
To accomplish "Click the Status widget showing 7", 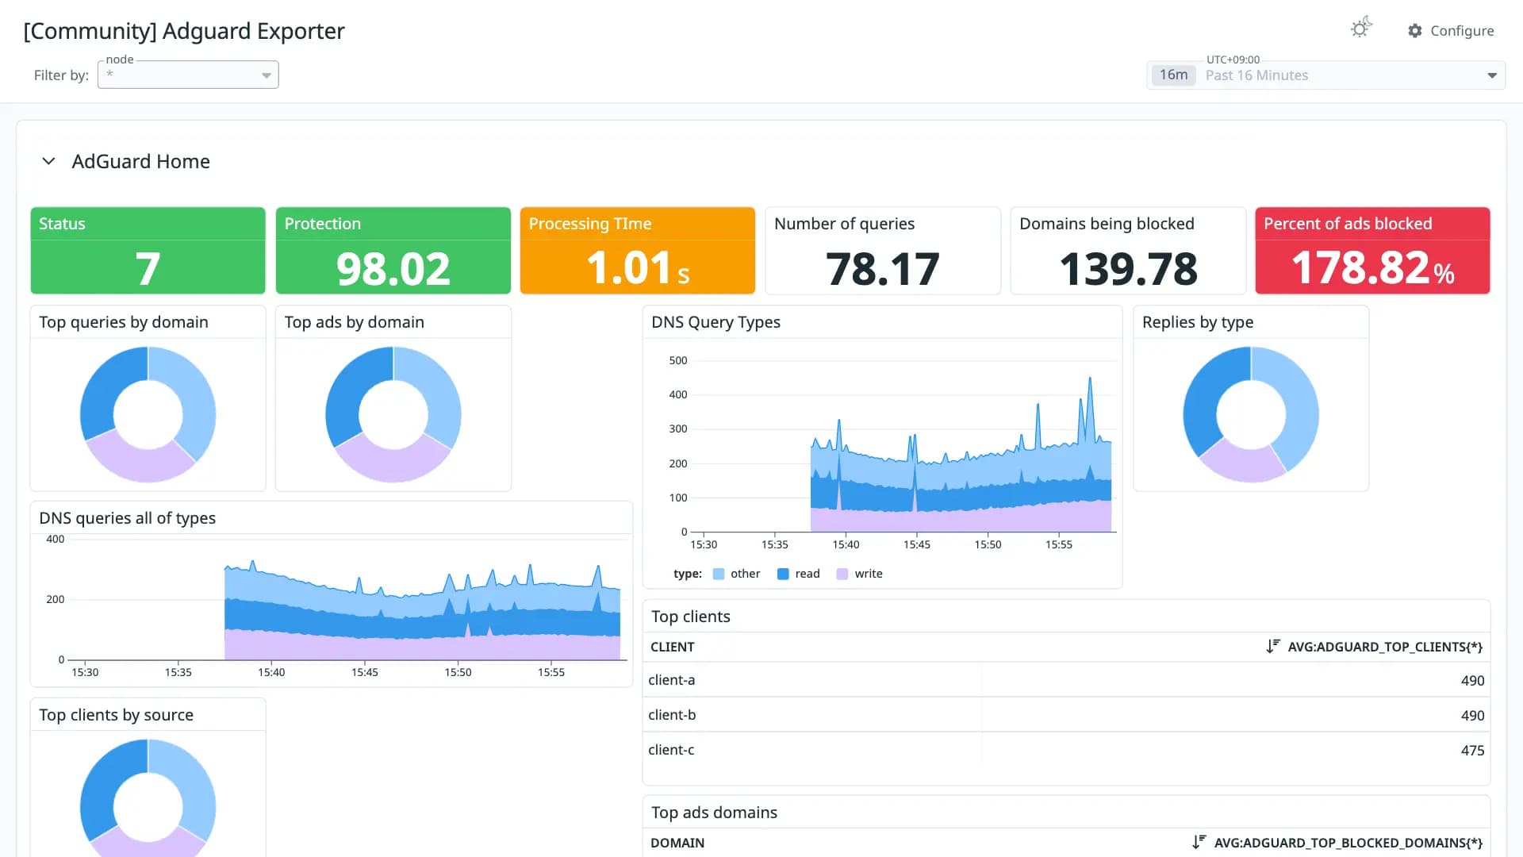I will 148,251.
